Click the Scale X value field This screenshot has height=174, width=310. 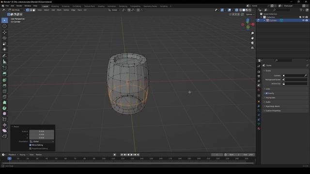tap(42, 131)
